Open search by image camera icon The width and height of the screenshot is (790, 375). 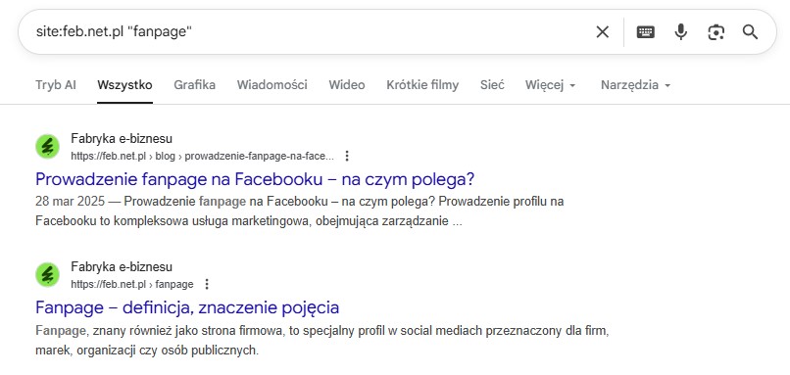pos(716,32)
